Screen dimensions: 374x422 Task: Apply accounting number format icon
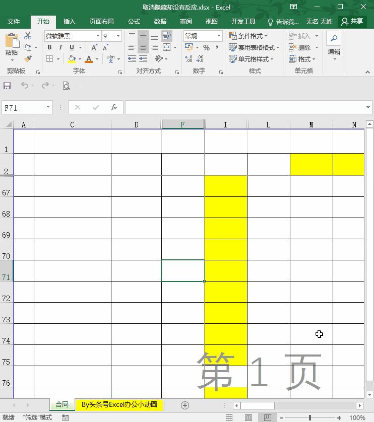click(x=189, y=47)
